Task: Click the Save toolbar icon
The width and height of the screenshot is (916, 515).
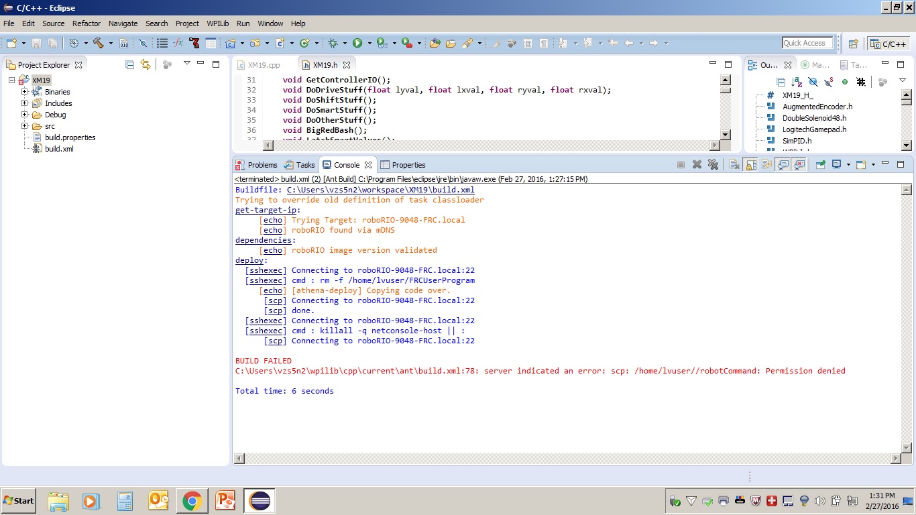Action: [36, 43]
